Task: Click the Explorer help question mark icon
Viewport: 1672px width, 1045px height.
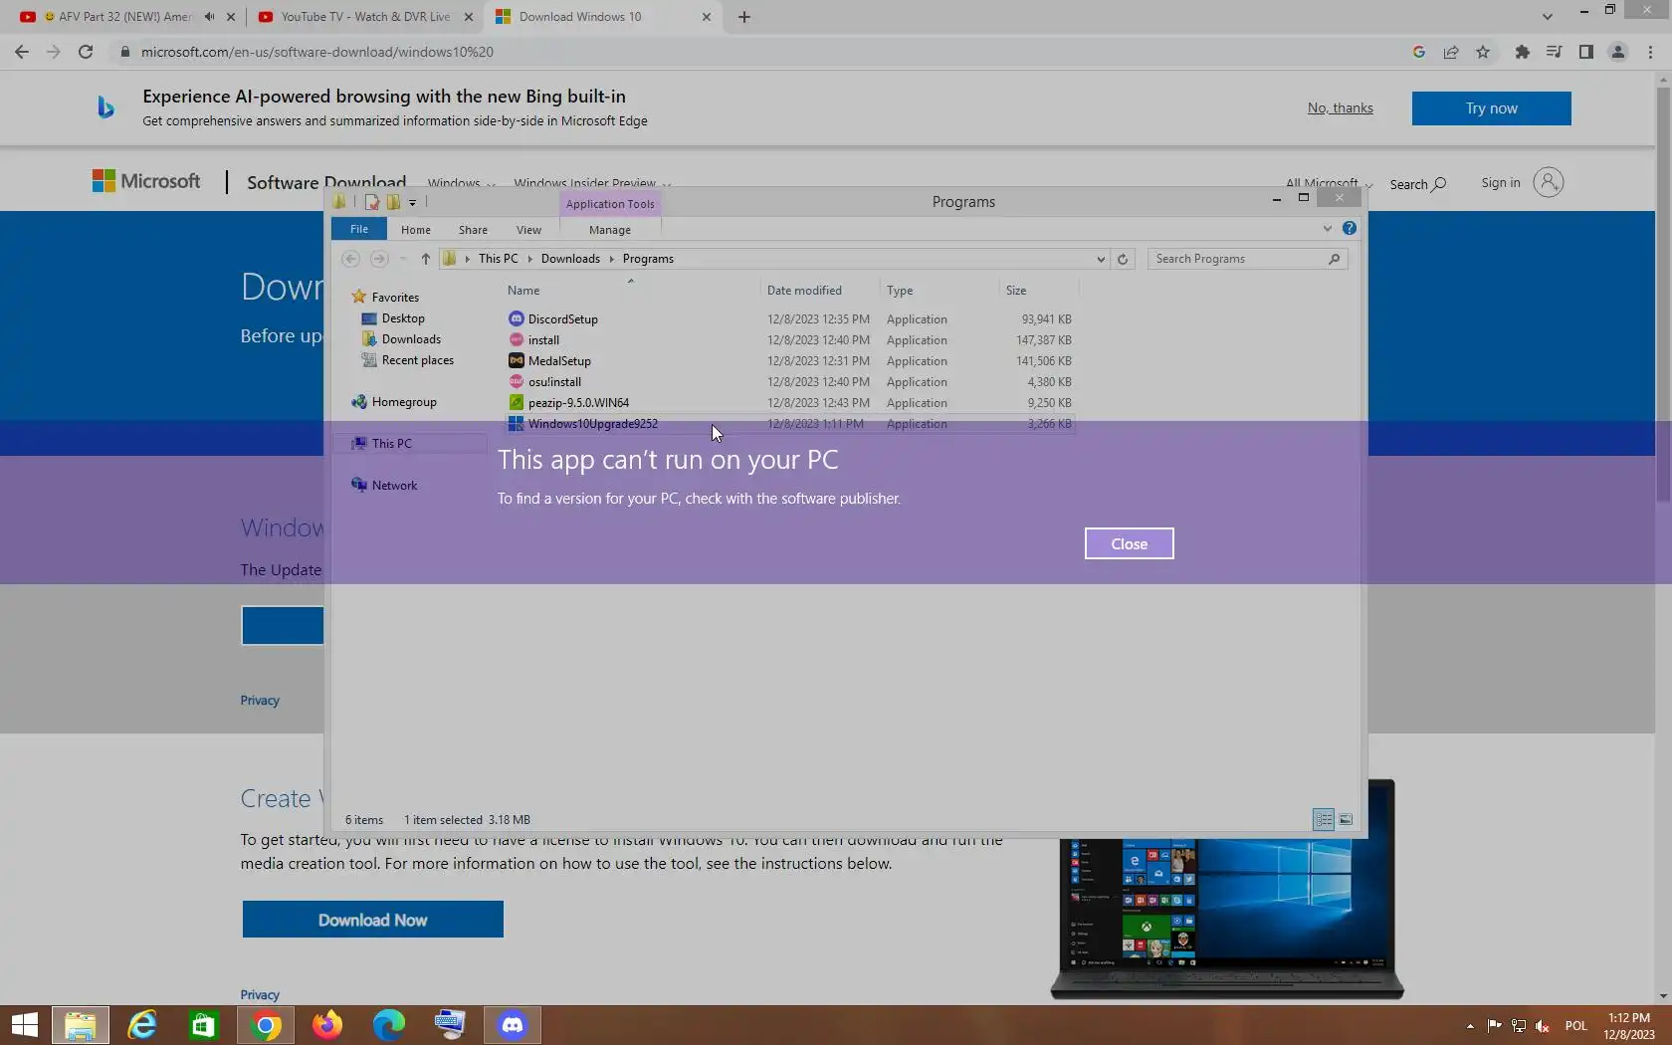Action: pos(1349,228)
